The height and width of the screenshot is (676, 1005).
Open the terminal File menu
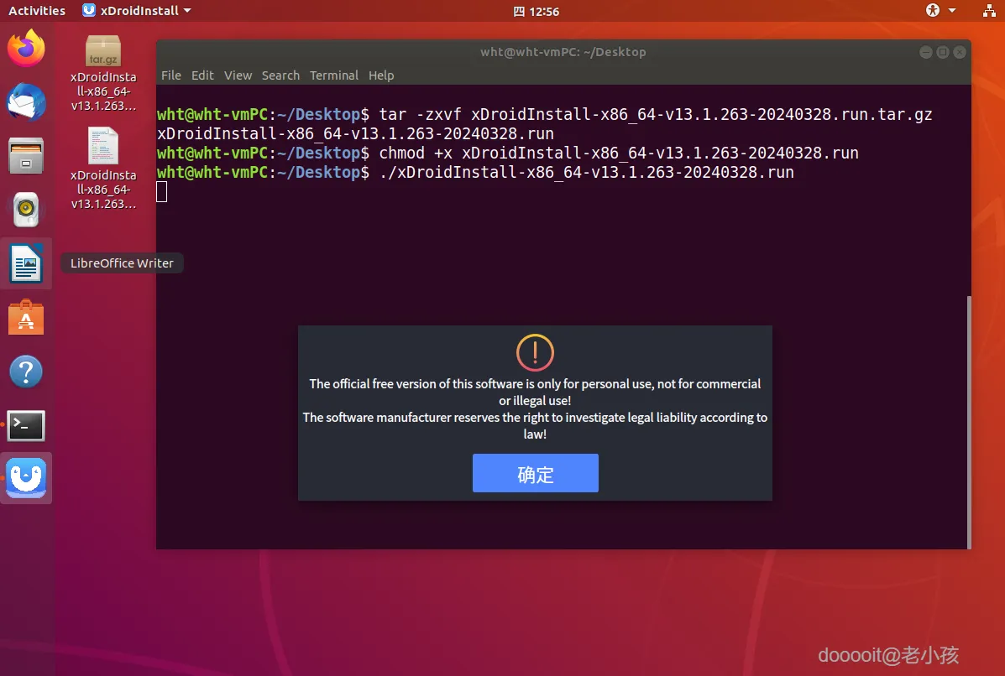coord(171,75)
